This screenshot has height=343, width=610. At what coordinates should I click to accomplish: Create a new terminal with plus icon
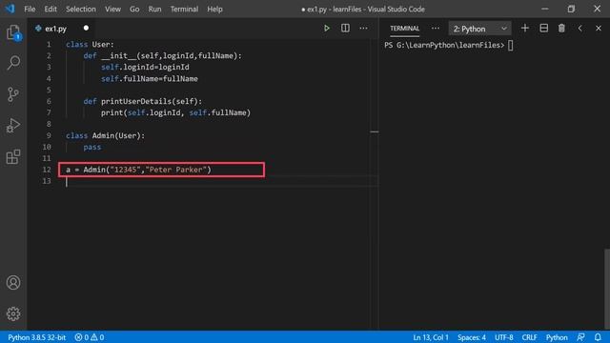[525, 29]
